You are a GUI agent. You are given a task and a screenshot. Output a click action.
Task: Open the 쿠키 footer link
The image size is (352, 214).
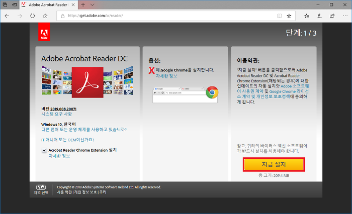click(103, 192)
